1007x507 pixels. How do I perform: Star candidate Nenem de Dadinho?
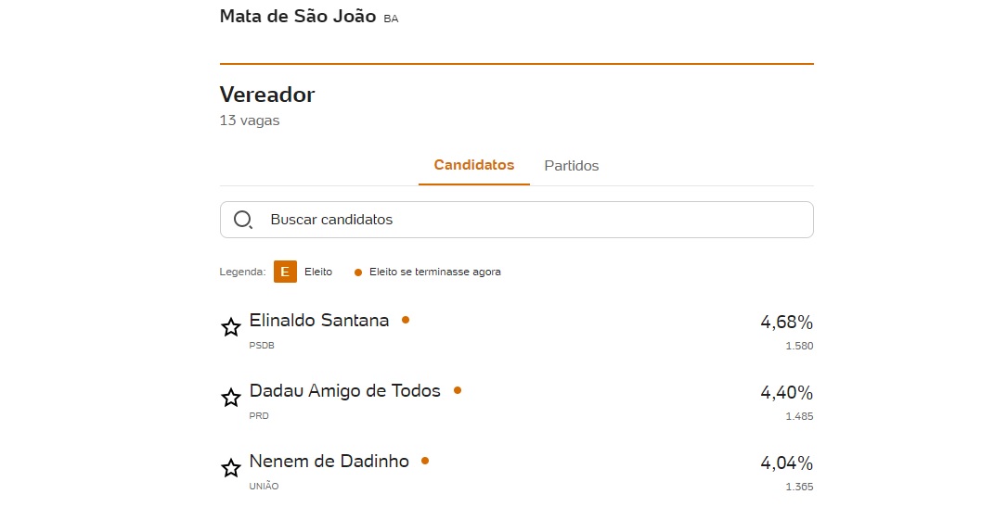pos(230,468)
